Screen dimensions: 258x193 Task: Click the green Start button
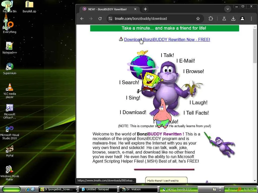(x=11, y=189)
